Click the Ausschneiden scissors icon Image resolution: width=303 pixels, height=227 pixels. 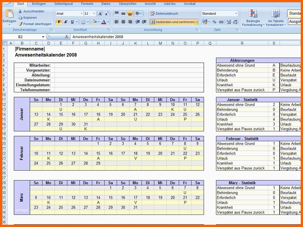[20, 11]
